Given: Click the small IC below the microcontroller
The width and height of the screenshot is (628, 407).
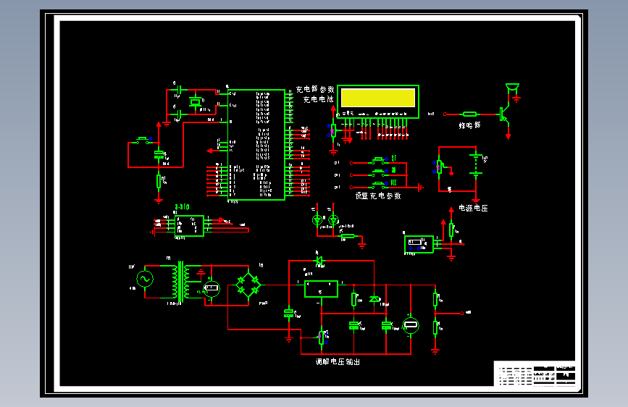Looking at the screenshot, I should (189, 226).
